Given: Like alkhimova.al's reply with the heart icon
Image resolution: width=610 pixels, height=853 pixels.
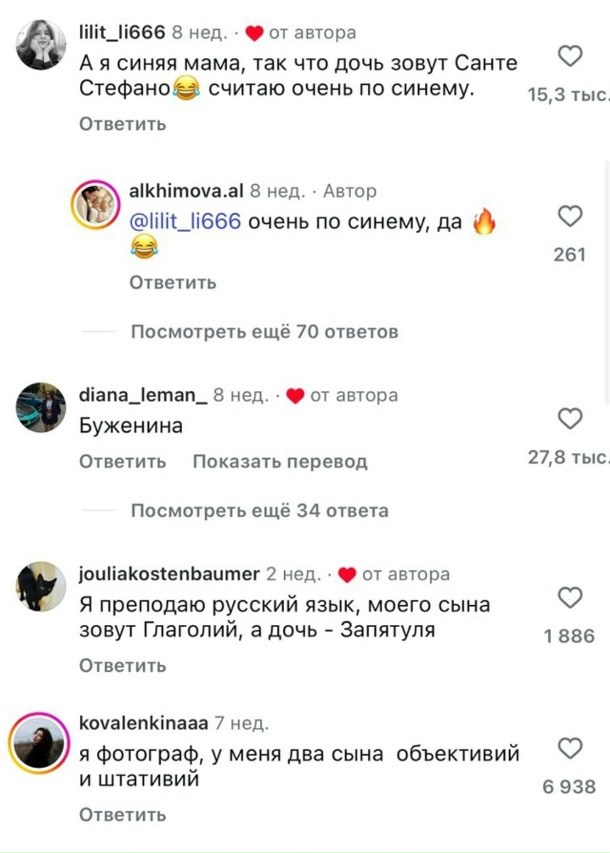Looking at the screenshot, I should click(x=570, y=216).
